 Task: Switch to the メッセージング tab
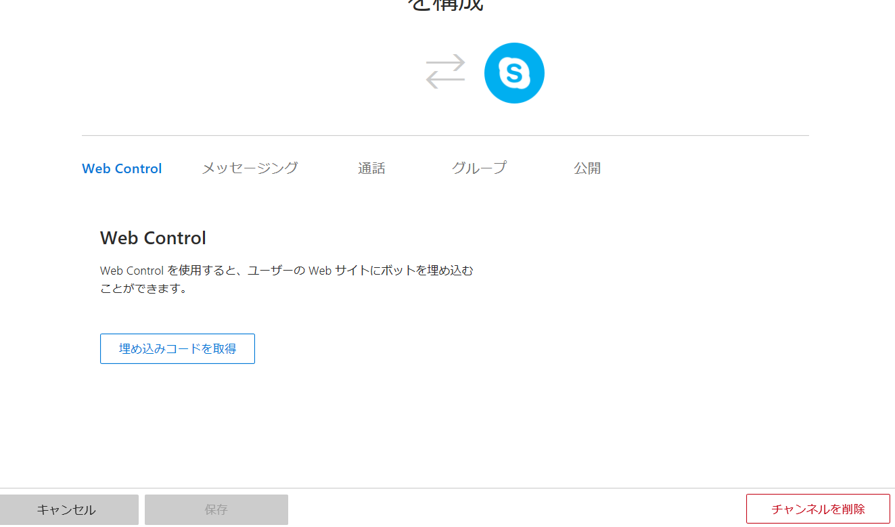click(250, 168)
